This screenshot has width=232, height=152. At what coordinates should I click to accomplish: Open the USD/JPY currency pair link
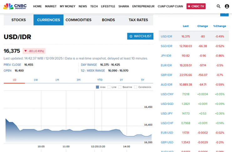pos(167,114)
